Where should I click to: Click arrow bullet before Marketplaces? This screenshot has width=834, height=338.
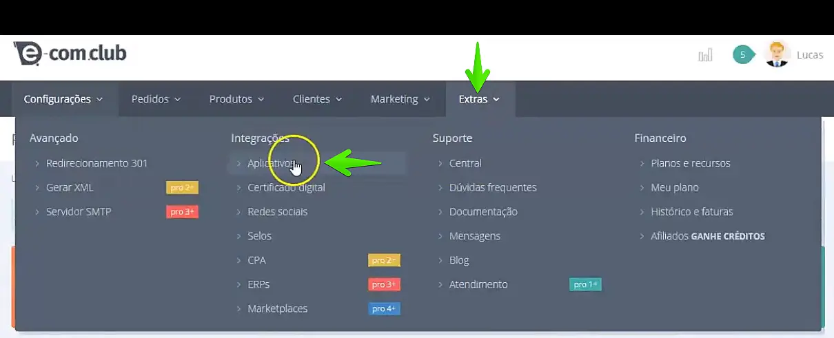pyautogui.click(x=239, y=309)
